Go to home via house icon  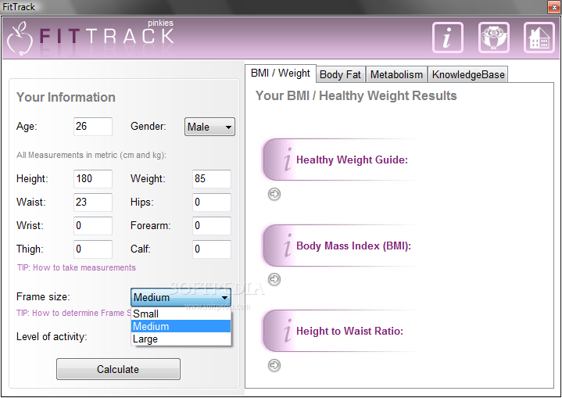[x=539, y=38]
